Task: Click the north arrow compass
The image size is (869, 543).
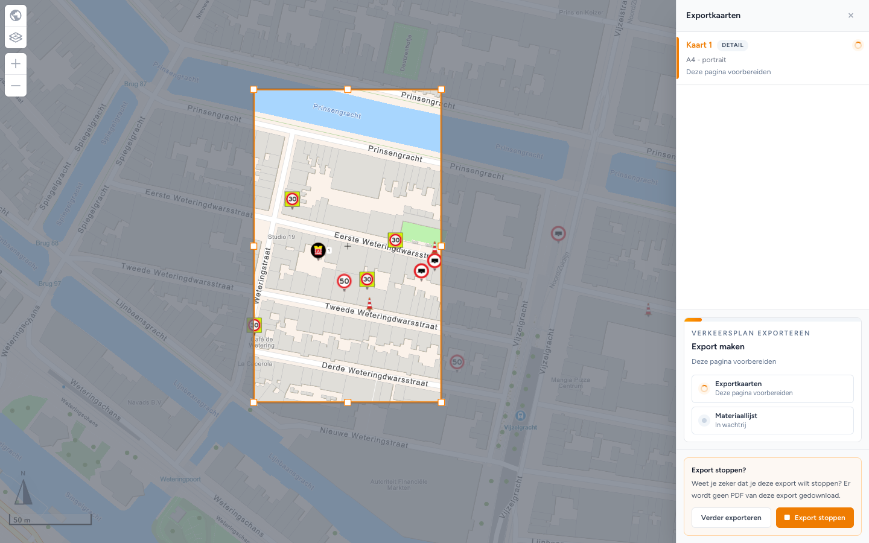Action: click(23, 487)
